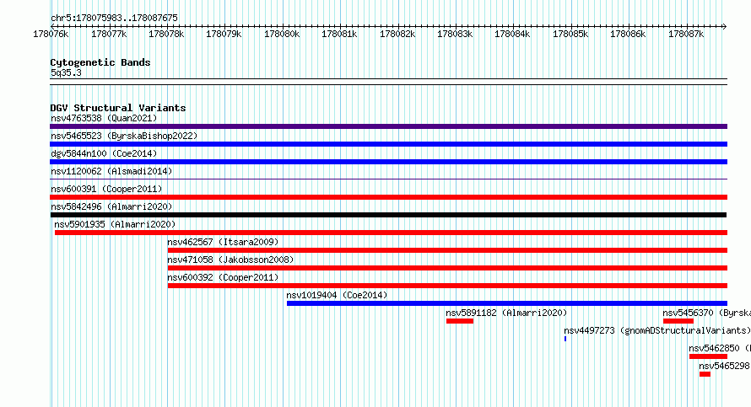Viewport: 751px width, 407px height.
Task: Open the nsv5465523 (ByrskaBishop2022) label
Action: [x=124, y=136]
